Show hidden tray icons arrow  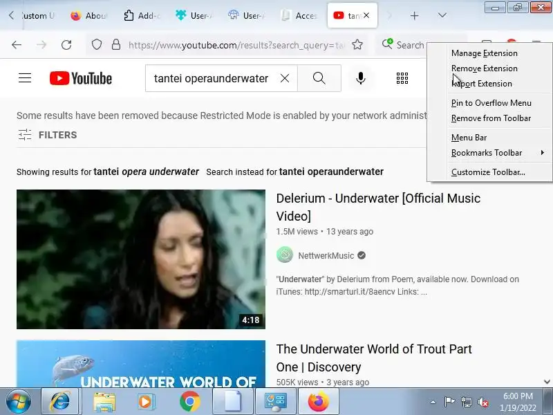pos(433,402)
